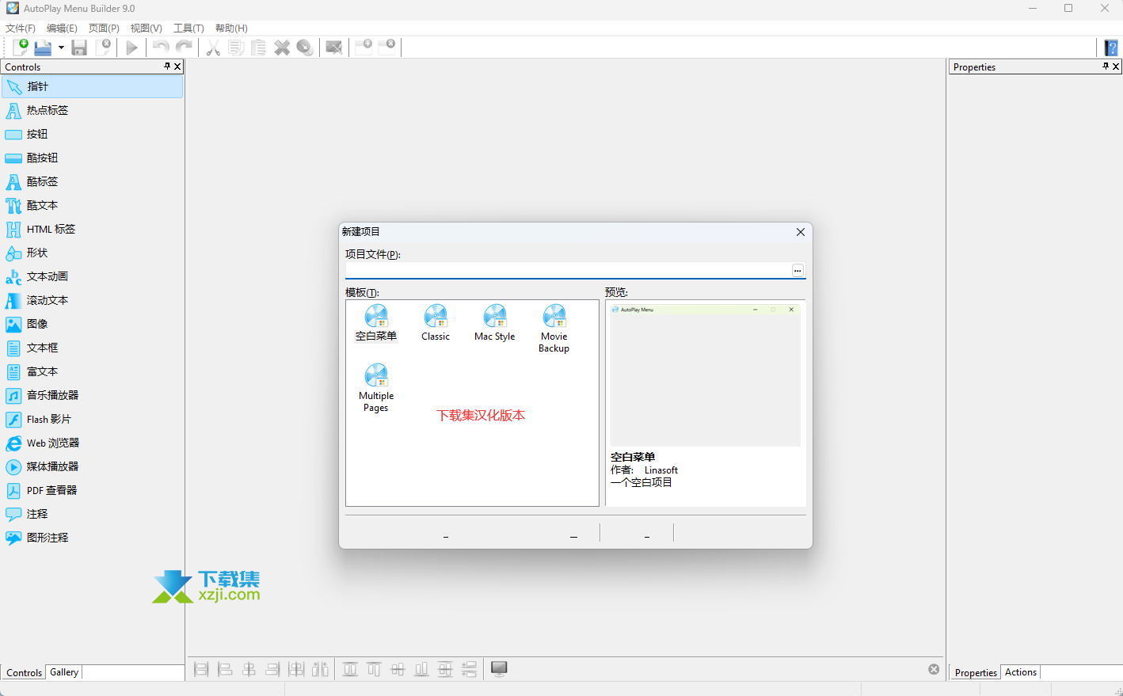The height and width of the screenshot is (696, 1123).
Task: Select the 媒体播放器 control
Action: coord(93,466)
